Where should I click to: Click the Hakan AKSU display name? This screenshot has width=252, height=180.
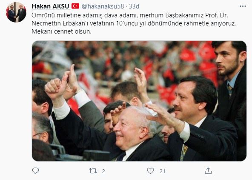pyautogui.click(x=50, y=6)
